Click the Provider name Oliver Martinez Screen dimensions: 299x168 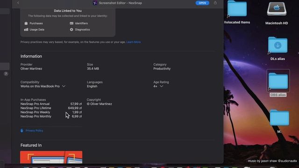(31, 69)
